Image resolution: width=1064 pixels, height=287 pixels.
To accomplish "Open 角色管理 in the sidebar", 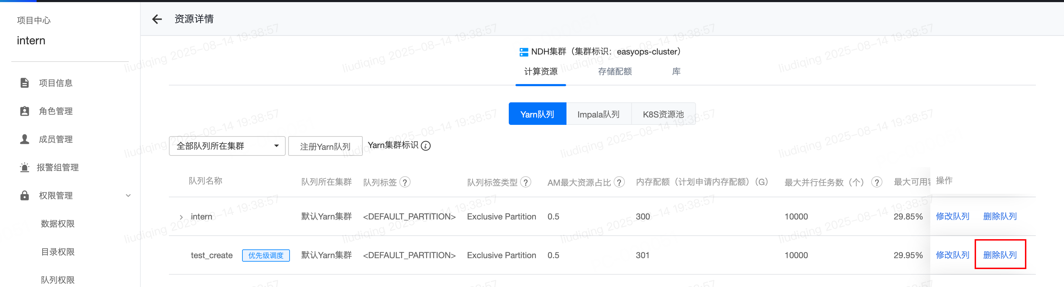I will coord(55,111).
